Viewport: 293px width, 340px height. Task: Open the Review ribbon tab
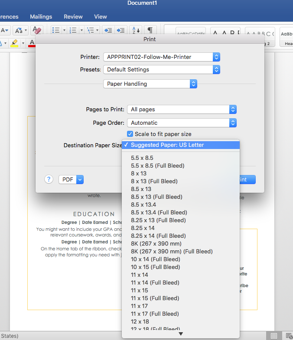pos(73,17)
